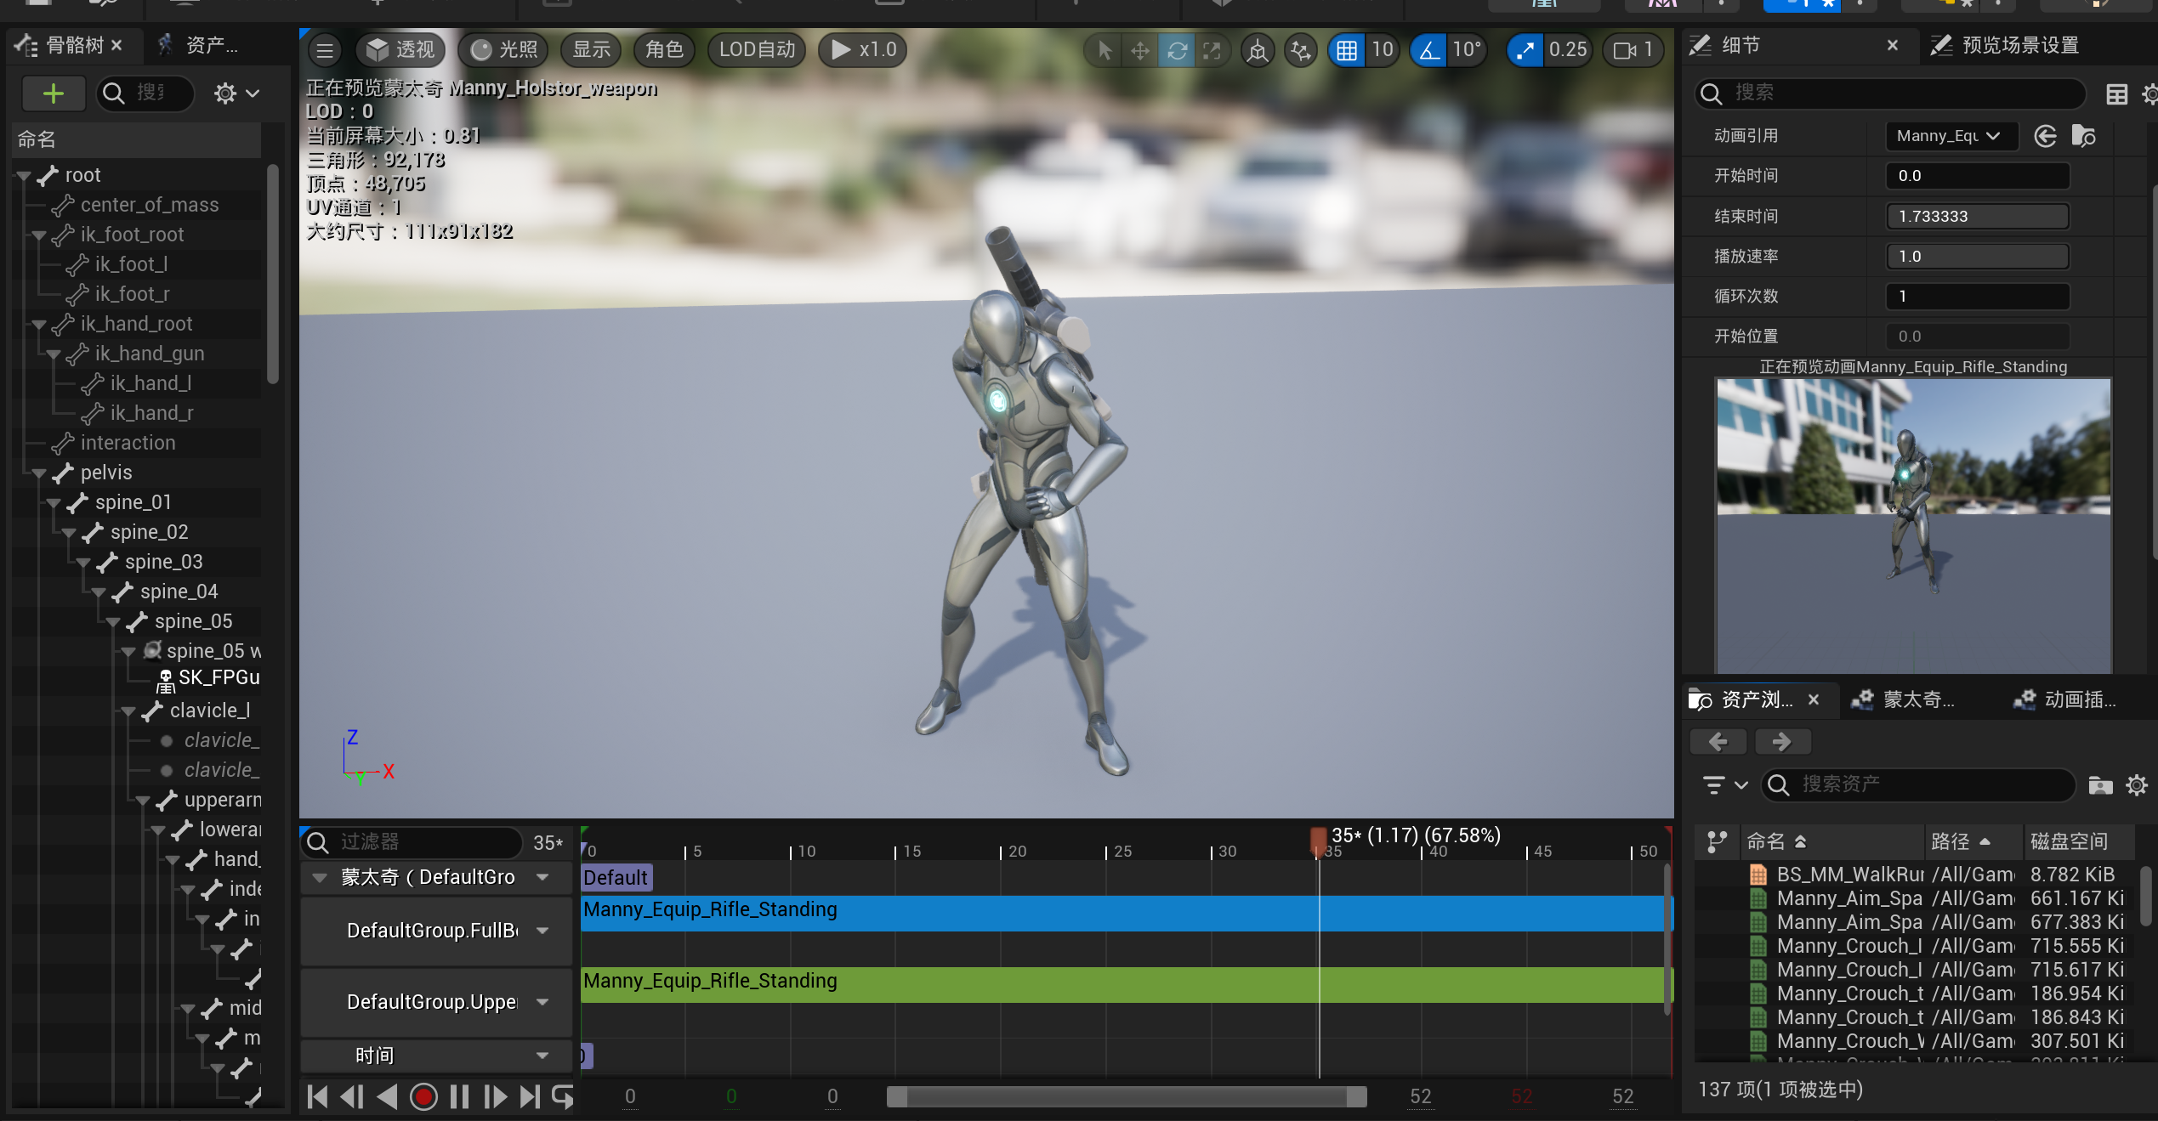
Task: Pause the animation playback
Action: point(459,1097)
